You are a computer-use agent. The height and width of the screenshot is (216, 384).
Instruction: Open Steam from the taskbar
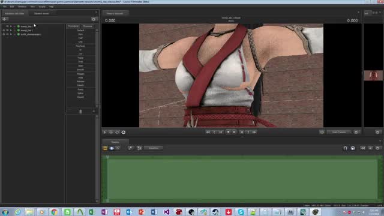216,212
